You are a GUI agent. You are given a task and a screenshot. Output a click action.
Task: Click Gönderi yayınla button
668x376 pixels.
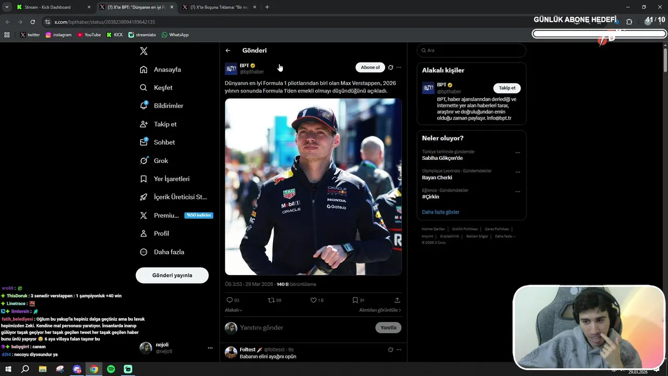172,275
